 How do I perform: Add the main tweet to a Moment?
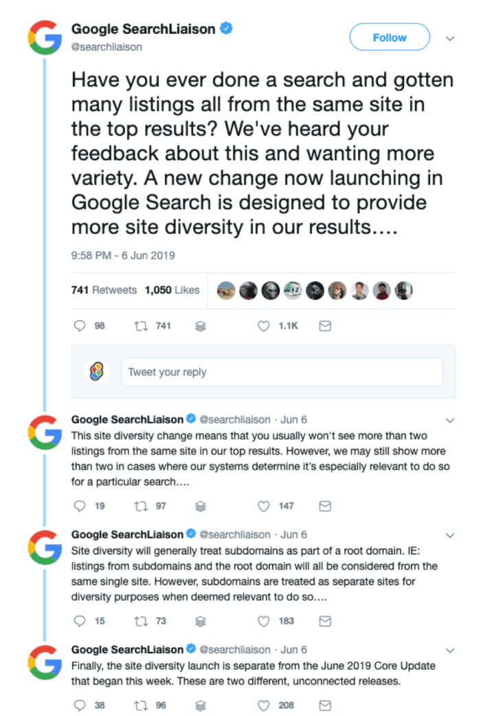(x=200, y=325)
